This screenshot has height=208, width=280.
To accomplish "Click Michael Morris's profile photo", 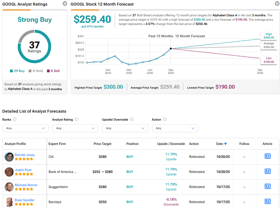I will tap(9, 187).
